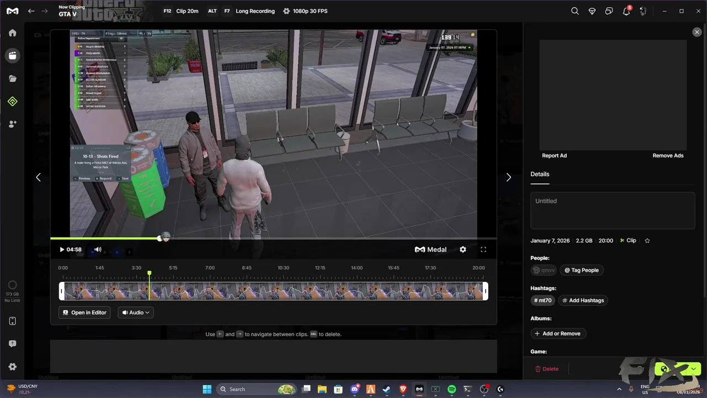Click Add Hashtags
This screenshot has height=398, width=707.
(x=582, y=300)
